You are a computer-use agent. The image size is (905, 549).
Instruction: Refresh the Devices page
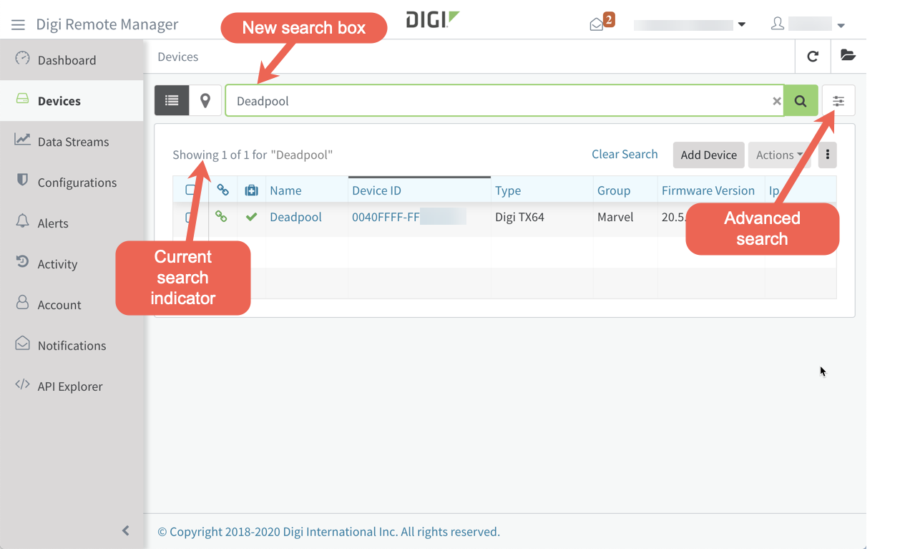coord(813,56)
